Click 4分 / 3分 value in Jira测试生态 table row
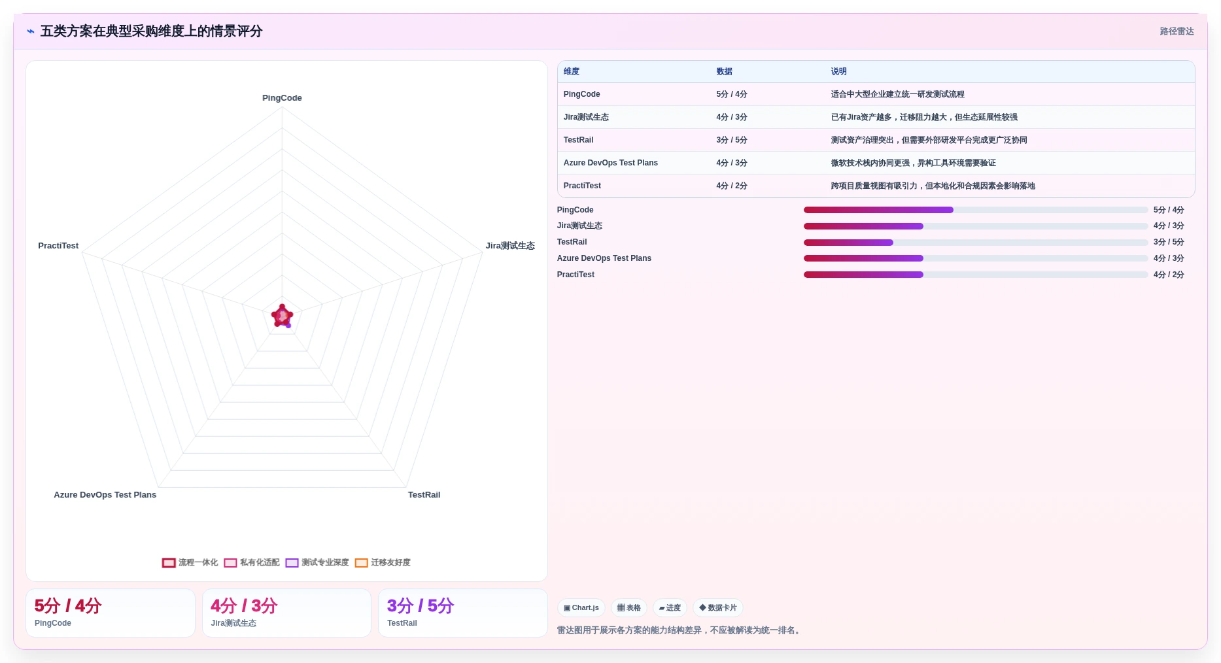The width and height of the screenshot is (1221, 663). (x=731, y=117)
